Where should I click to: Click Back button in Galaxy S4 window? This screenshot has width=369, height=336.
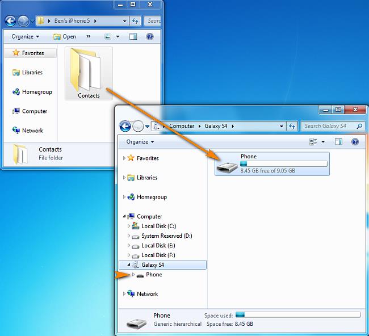pyautogui.click(x=125, y=126)
